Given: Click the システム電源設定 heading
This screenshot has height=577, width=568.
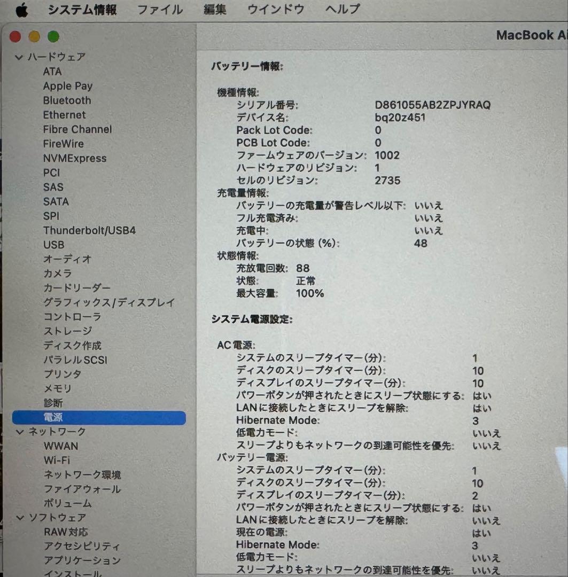Looking at the screenshot, I should coord(252,319).
